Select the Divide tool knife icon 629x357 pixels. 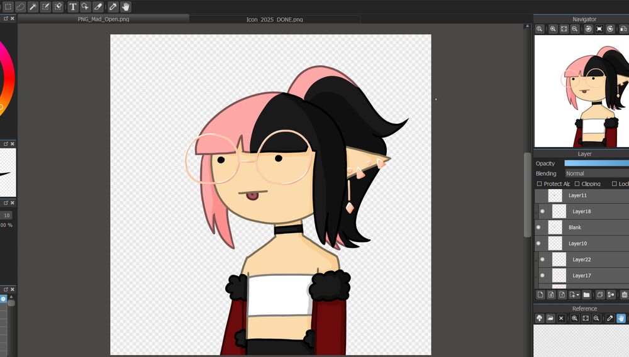[98, 6]
